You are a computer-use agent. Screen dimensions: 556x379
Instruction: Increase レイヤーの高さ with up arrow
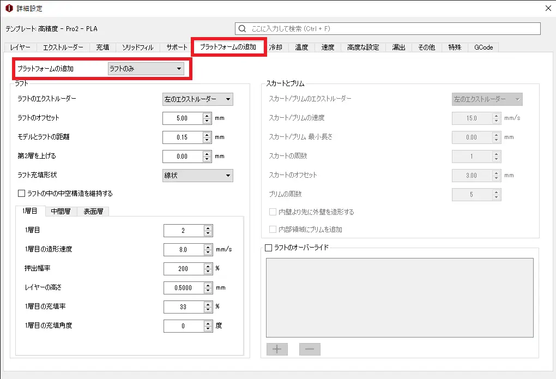(x=208, y=285)
